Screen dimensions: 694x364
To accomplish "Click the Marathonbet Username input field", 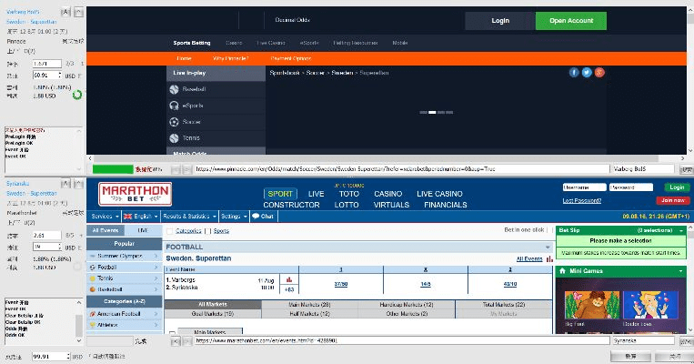I will (584, 187).
